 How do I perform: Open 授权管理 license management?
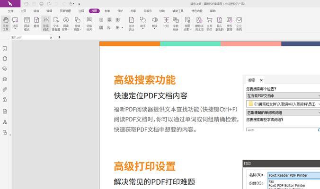click(x=230, y=24)
